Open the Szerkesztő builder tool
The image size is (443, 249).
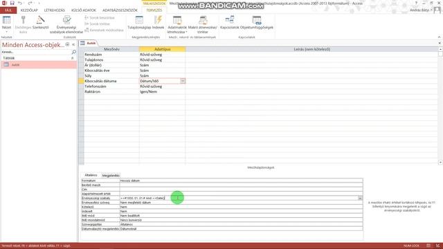(40, 23)
